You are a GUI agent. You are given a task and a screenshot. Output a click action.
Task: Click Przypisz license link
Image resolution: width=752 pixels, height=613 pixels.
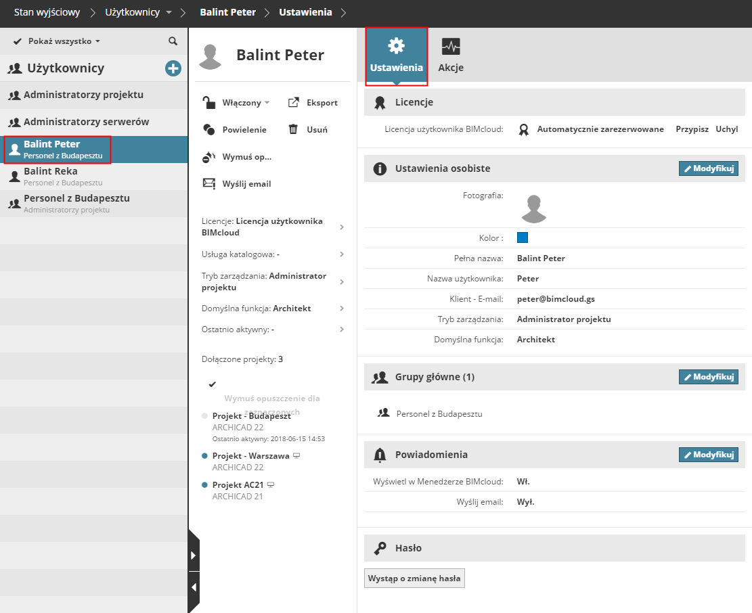[x=692, y=129]
